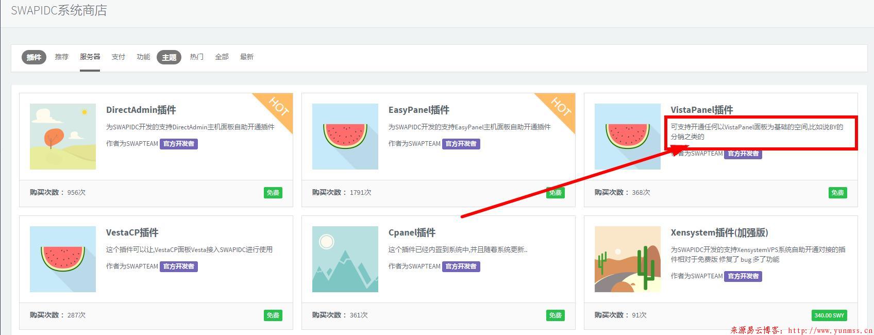Click the DirectAdmin插件 tree landscape thumbnail
874x335 pixels.
63,137
